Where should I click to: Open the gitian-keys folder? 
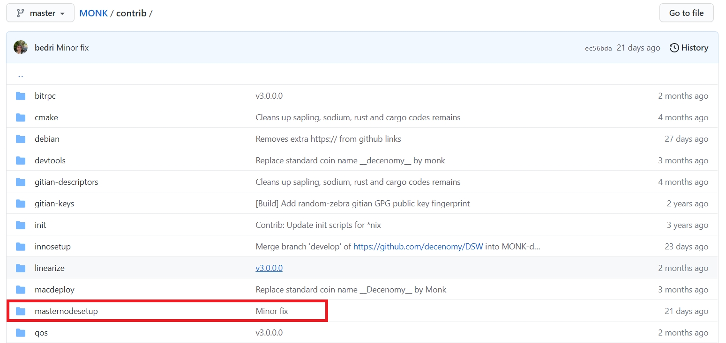pos(54,204)
